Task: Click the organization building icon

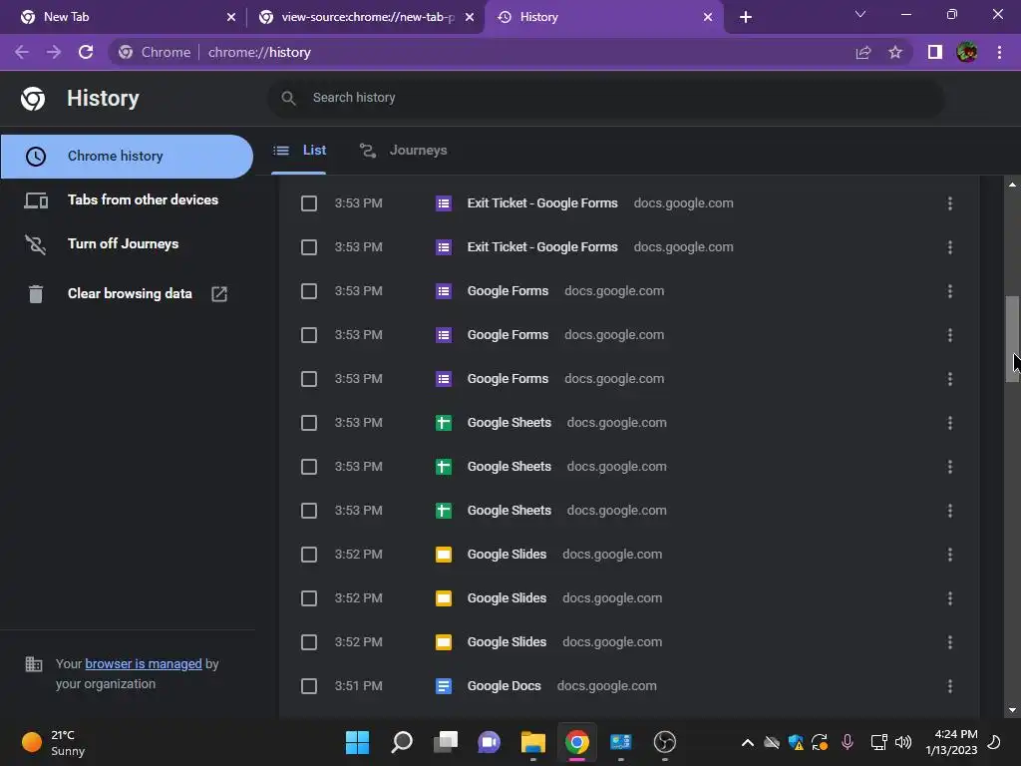Action: (x=33, y=664)
